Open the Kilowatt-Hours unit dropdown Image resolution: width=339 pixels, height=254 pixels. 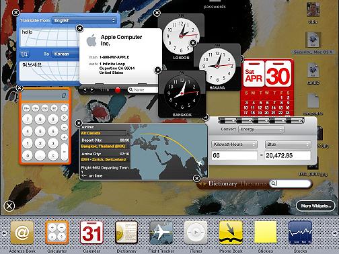point(234,144)
